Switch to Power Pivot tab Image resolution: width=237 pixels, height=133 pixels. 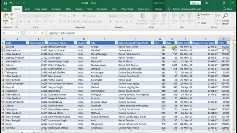[127, 9]
